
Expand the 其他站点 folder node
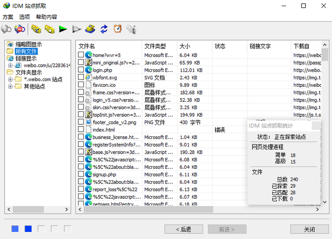click(x=10, y=86)
